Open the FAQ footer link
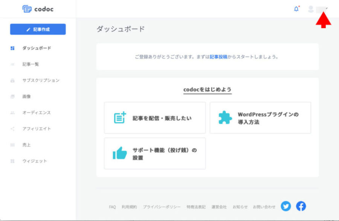339x221 pixels. [x=112, y=207]
